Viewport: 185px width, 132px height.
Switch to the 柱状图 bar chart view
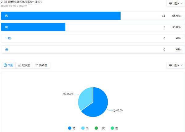(x=24, y=65)
